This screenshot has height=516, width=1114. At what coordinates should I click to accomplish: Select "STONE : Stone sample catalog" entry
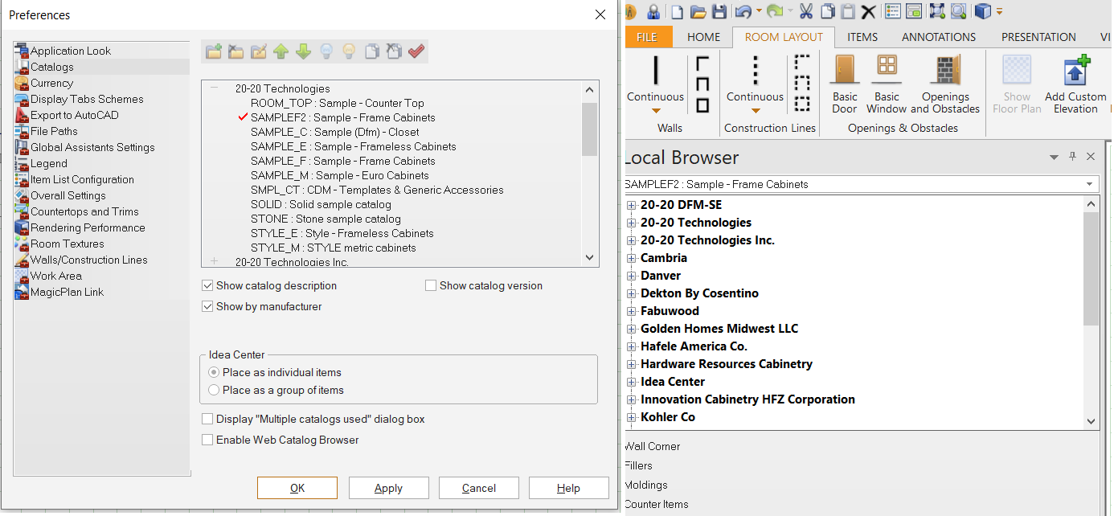326,219
